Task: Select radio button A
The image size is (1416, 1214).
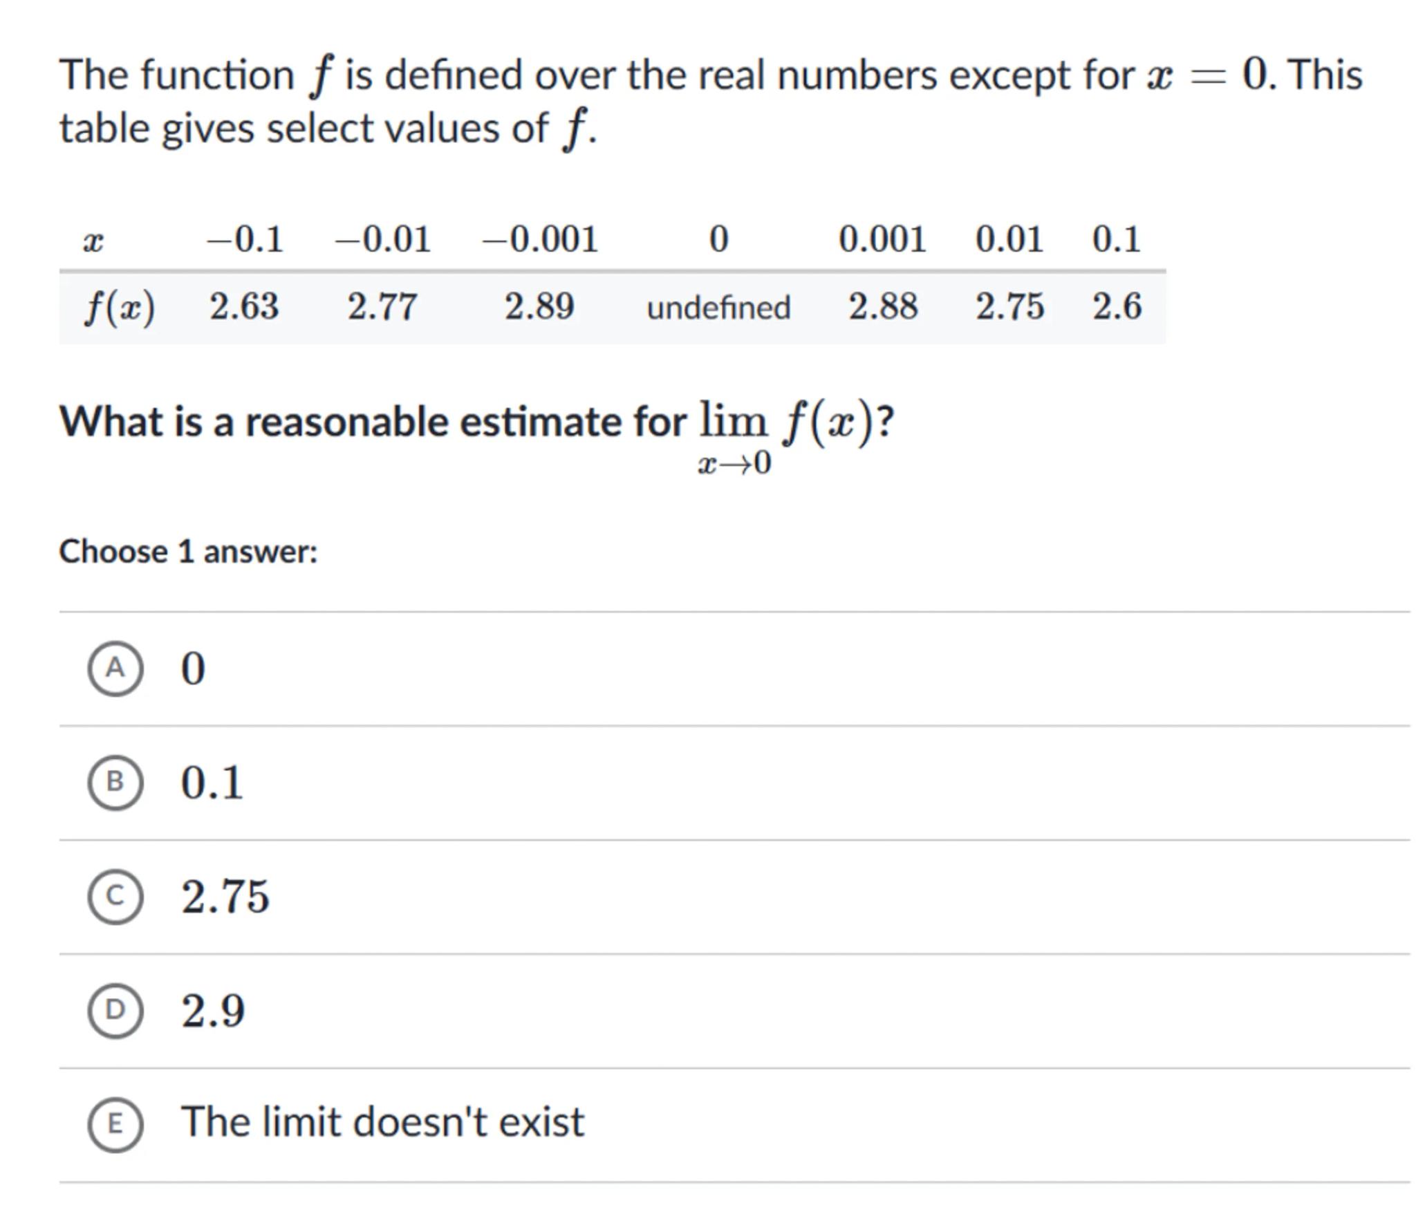Action: 115,668
